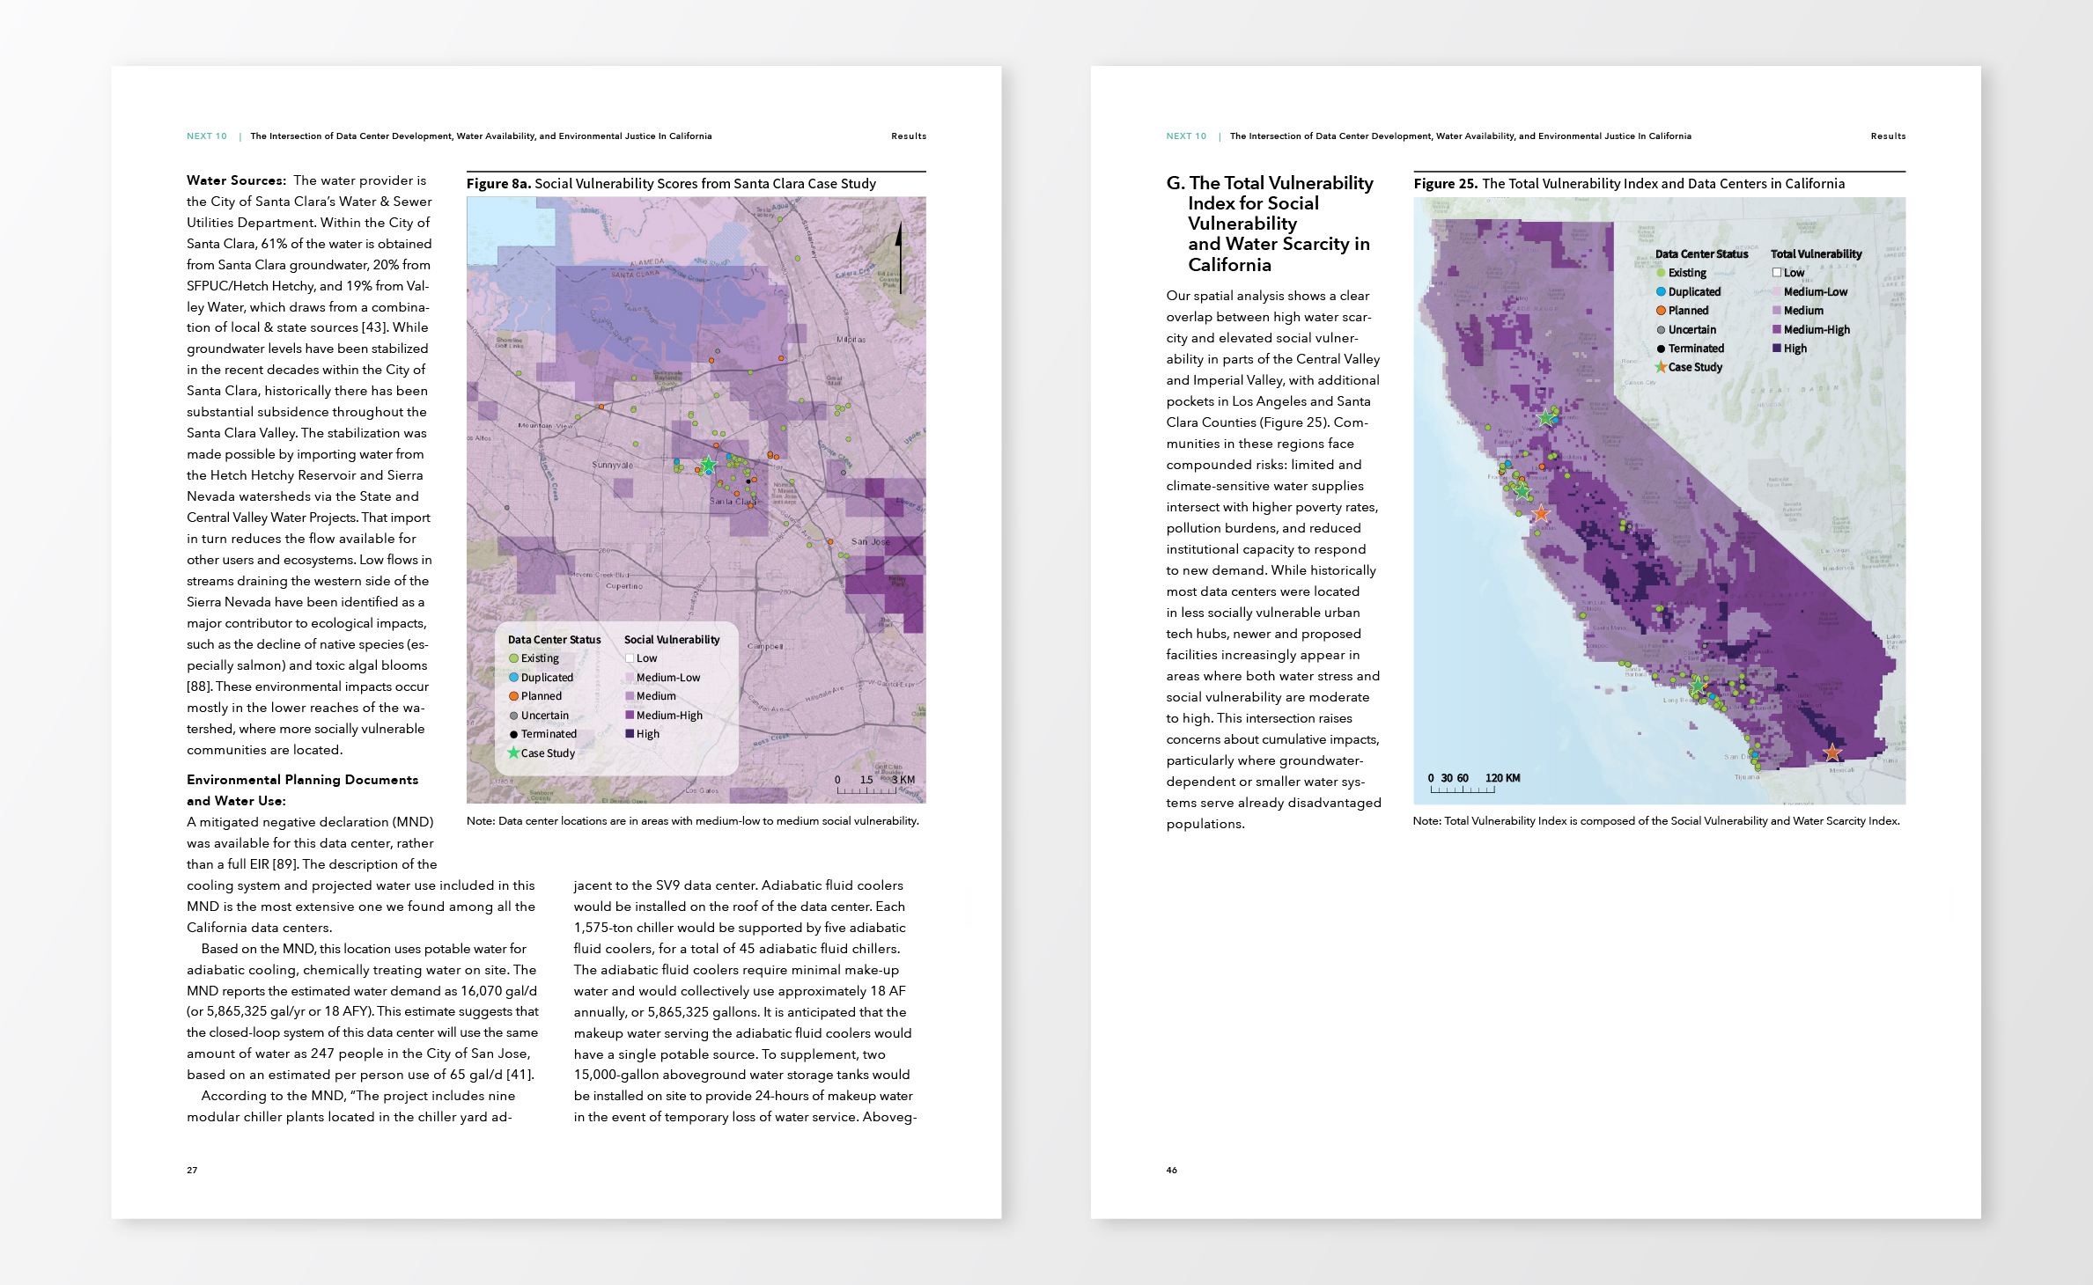The height and width of the screenshot is (1285, 2093).
Task: Select the 'Results' header label on page 27
Action: pos(909,136)
